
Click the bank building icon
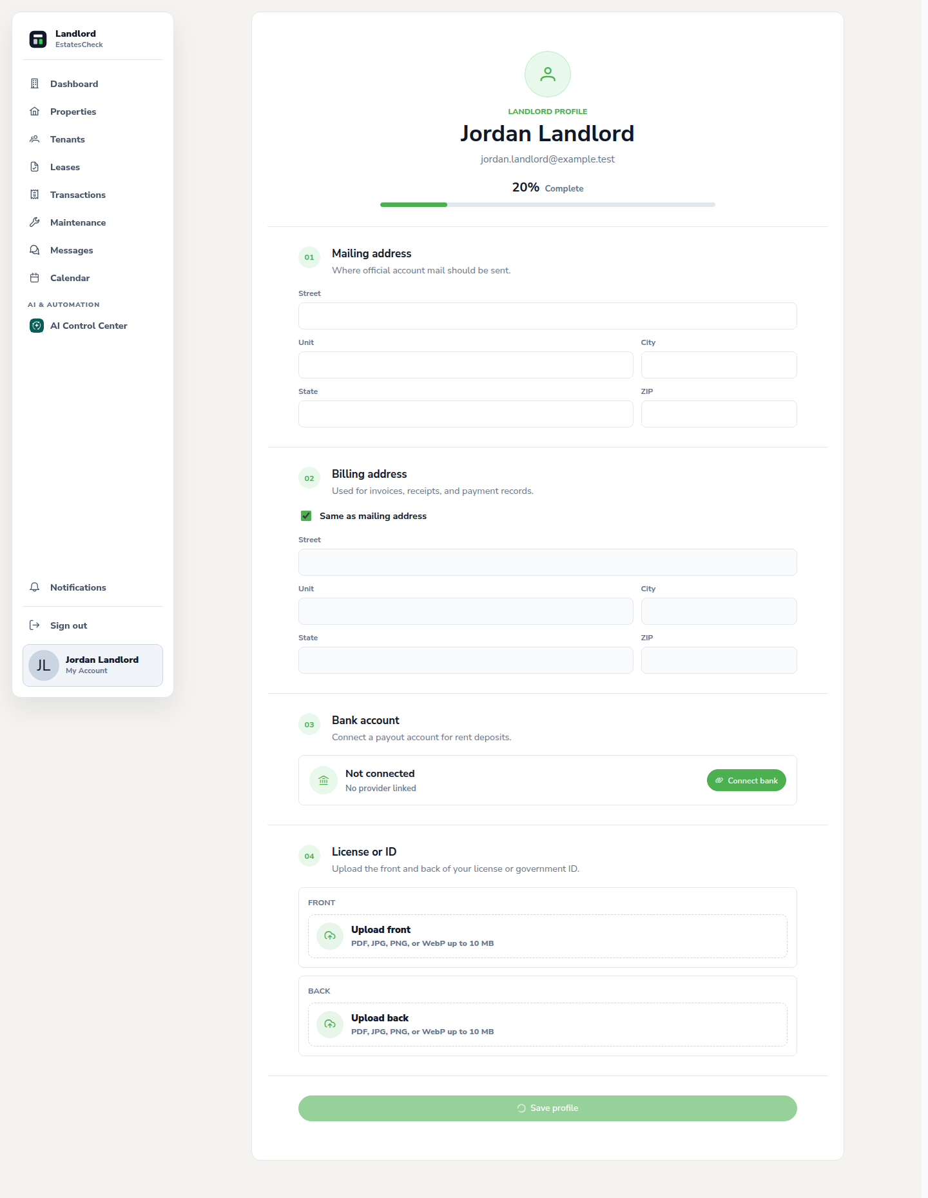324,780
